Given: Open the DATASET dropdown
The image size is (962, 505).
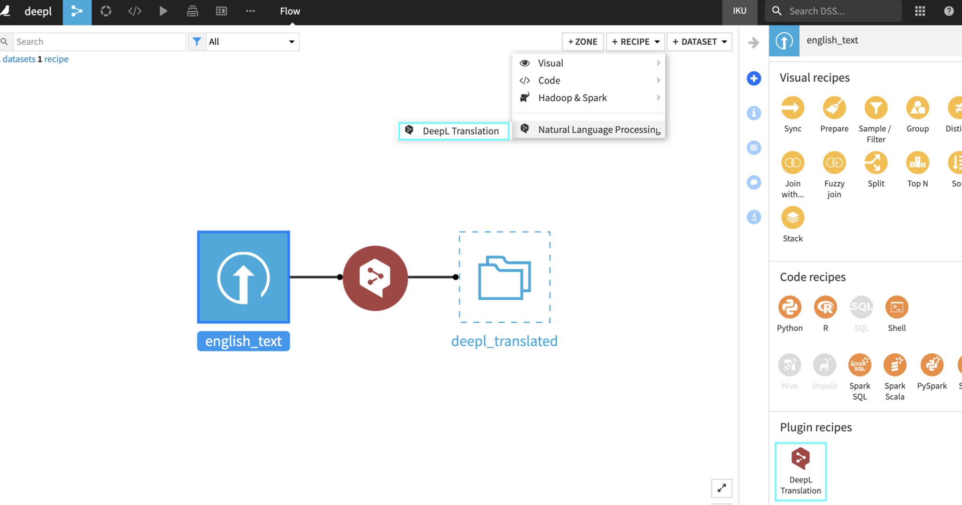Looking at the screenshot, I should (x=698, y=41).
